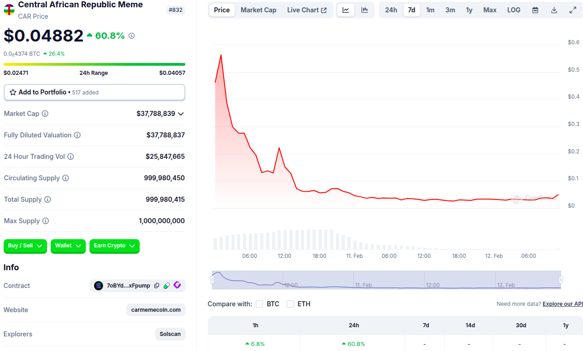Screen dimensions: 583x351
Task: Copy the contract address icon
Action: (157, 286)
